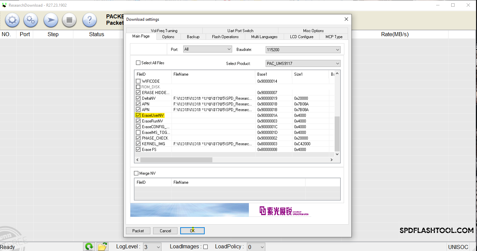Expand the Select Product dropdown
477x251 pixels.
pos(303,63)
